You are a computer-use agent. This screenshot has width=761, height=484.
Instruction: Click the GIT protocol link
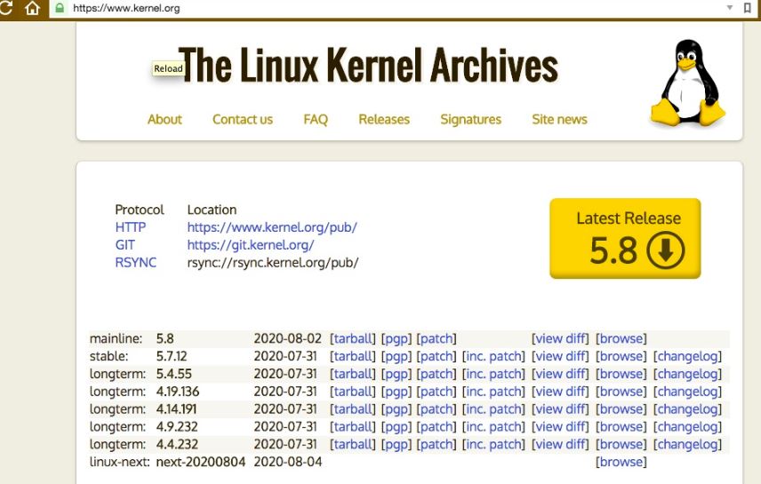(125, 245)
